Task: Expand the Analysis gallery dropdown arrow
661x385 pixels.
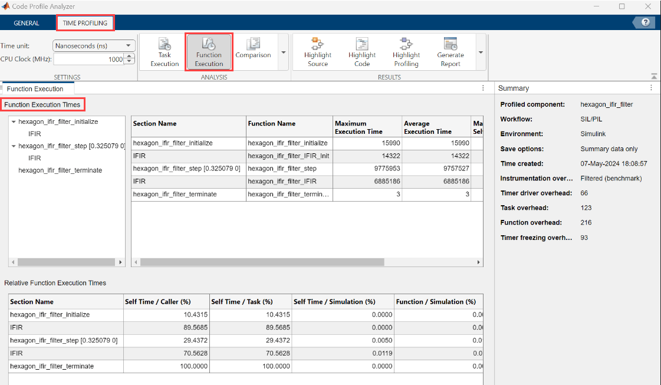Action: point(283,52)
